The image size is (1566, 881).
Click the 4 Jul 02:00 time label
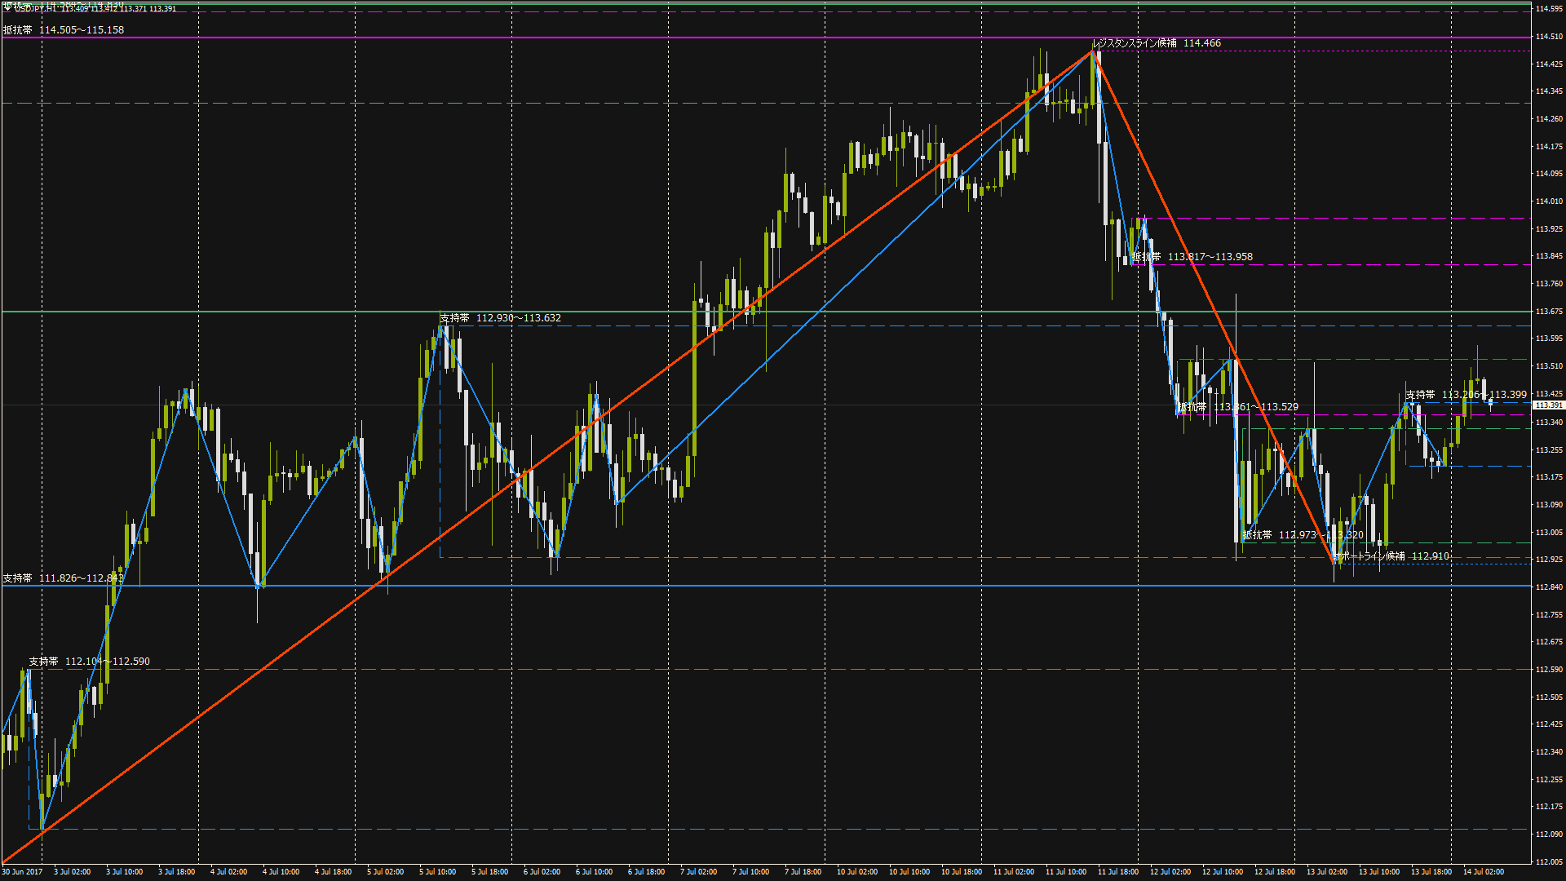coord(228,872)
